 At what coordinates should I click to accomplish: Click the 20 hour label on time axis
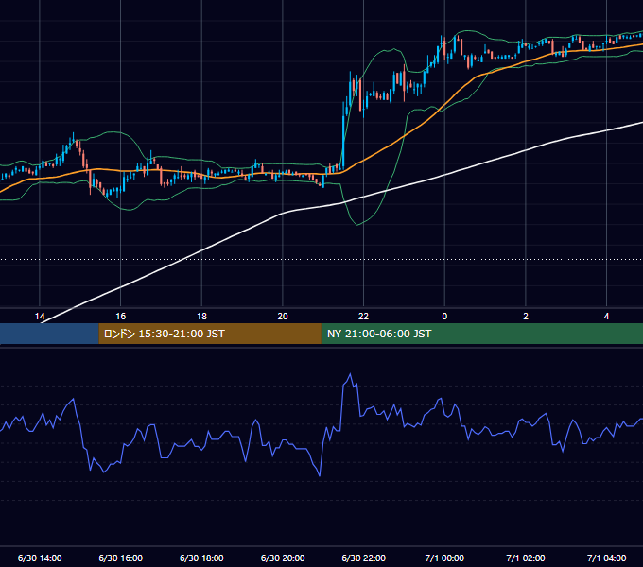[x=283, y=317]
